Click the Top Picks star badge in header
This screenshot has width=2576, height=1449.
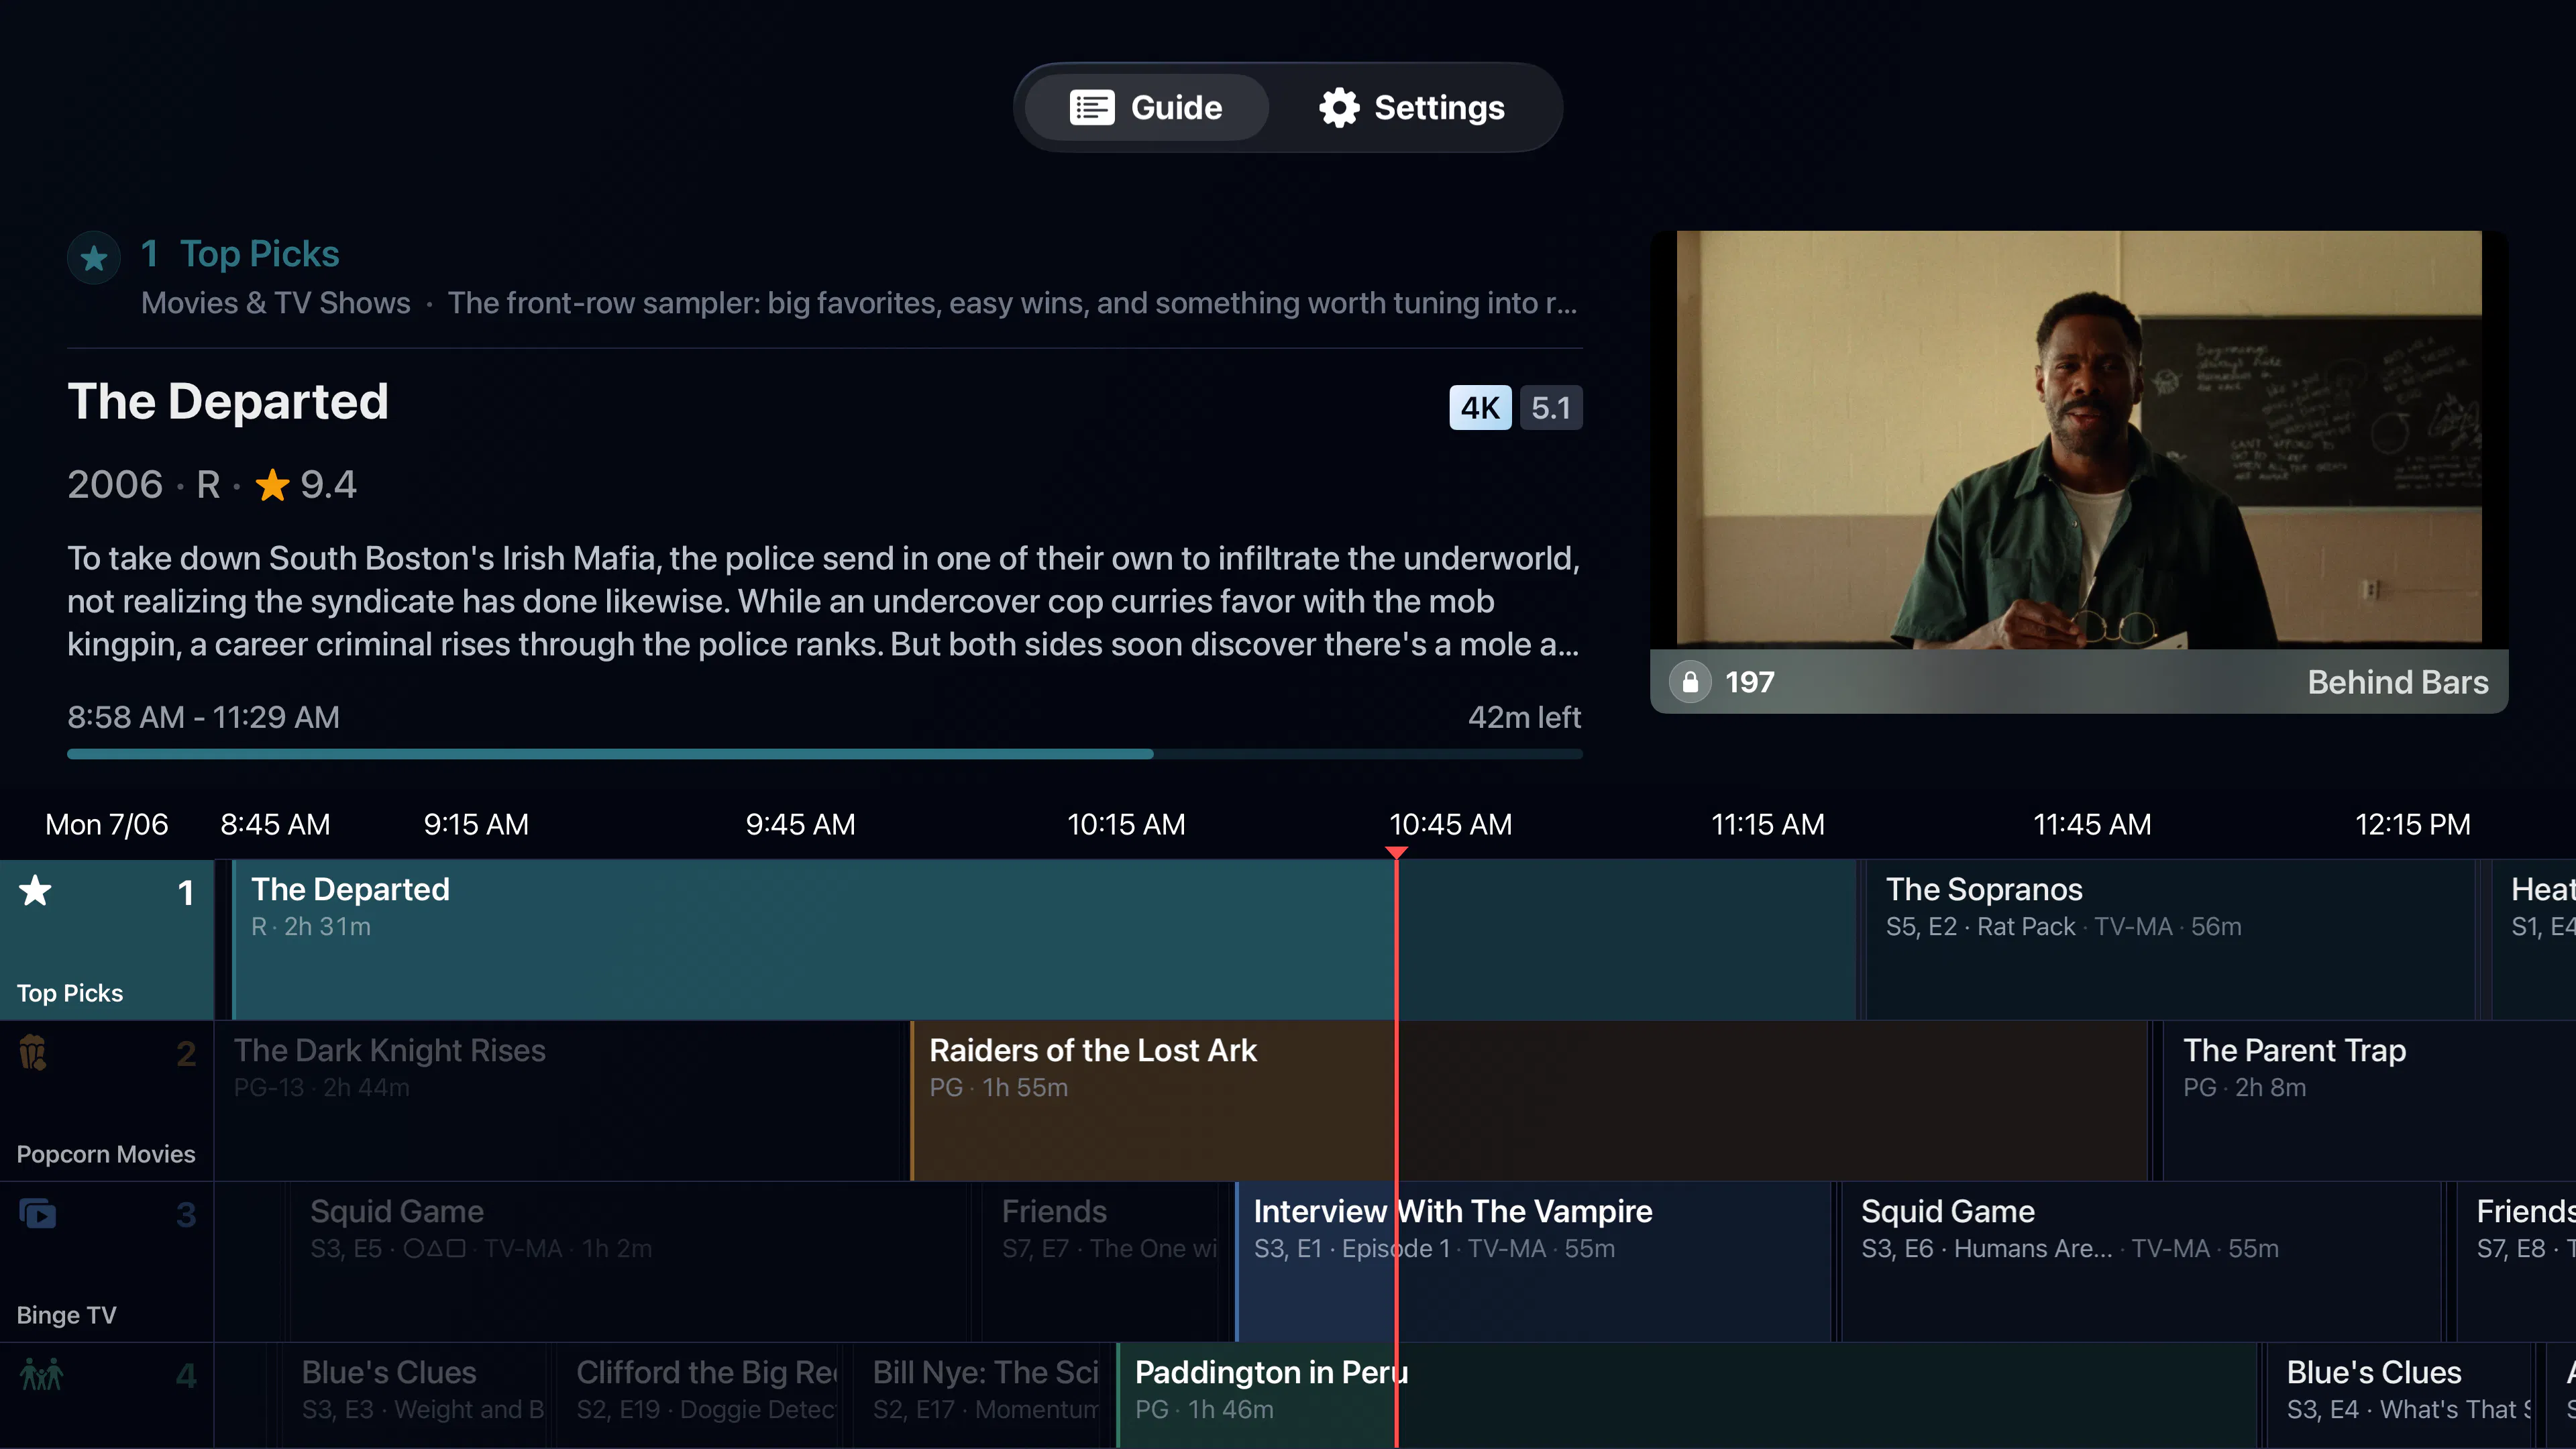click(94, 258)
